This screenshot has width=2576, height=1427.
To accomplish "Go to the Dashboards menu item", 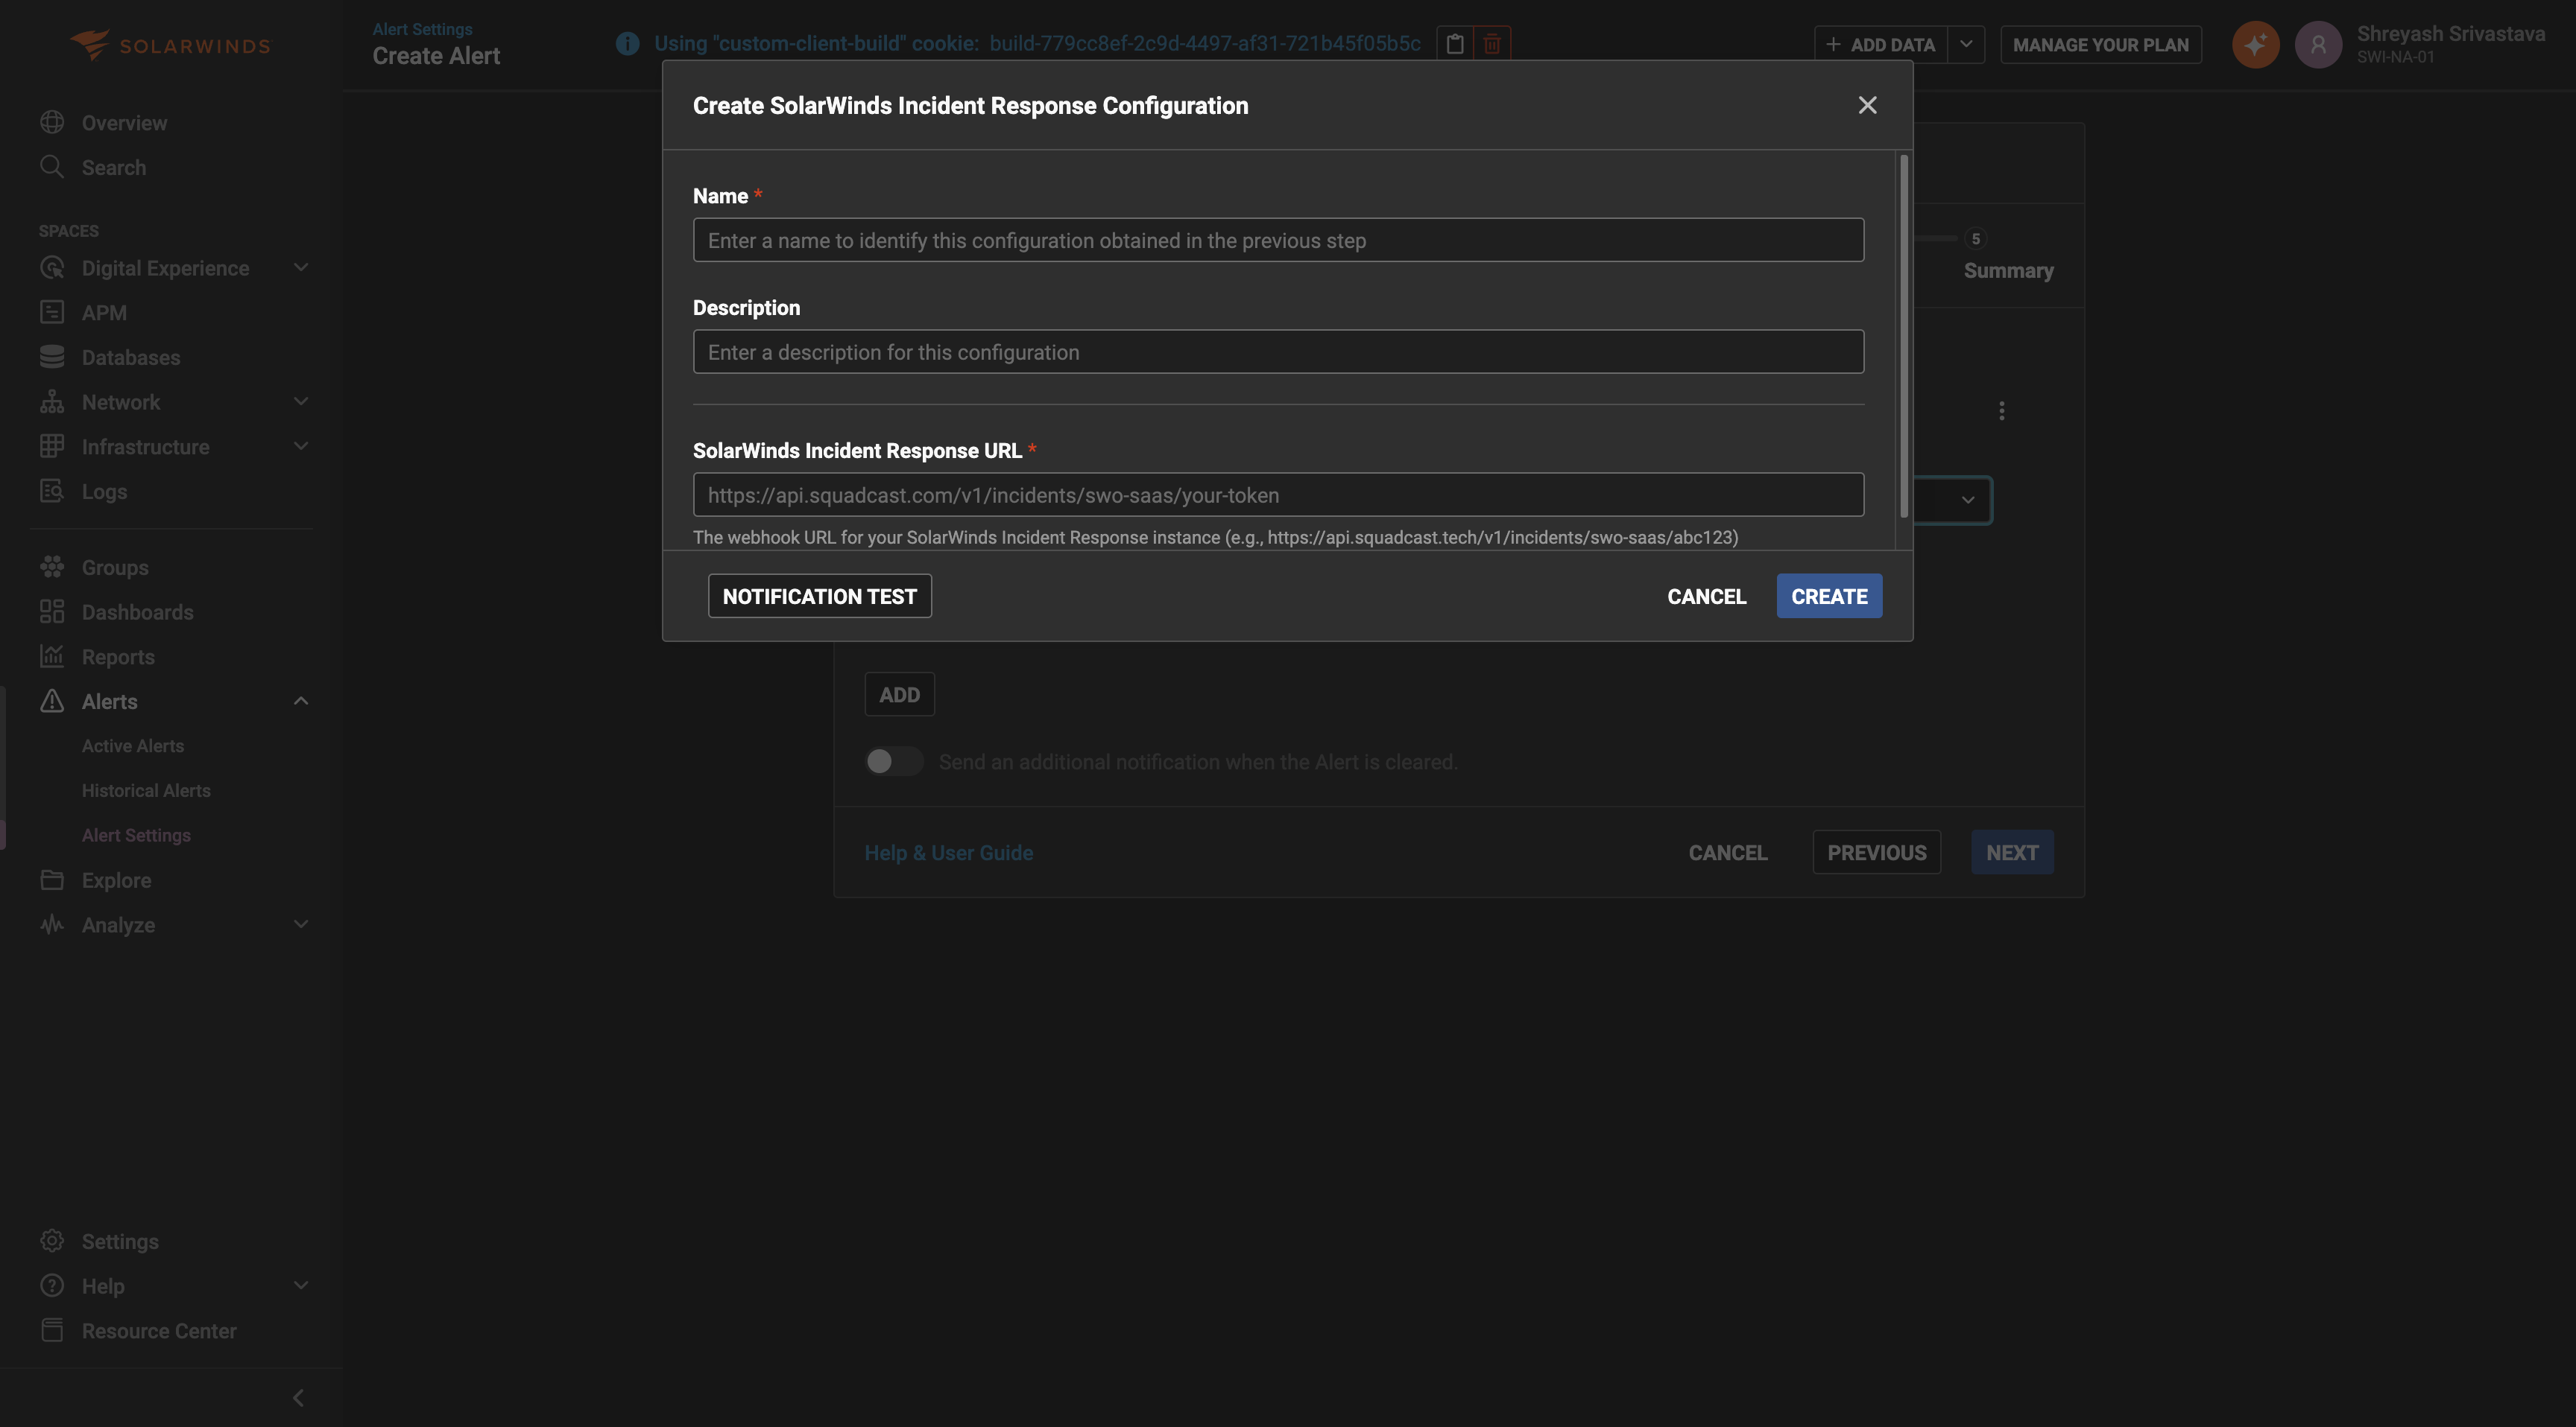I will 137,611.
